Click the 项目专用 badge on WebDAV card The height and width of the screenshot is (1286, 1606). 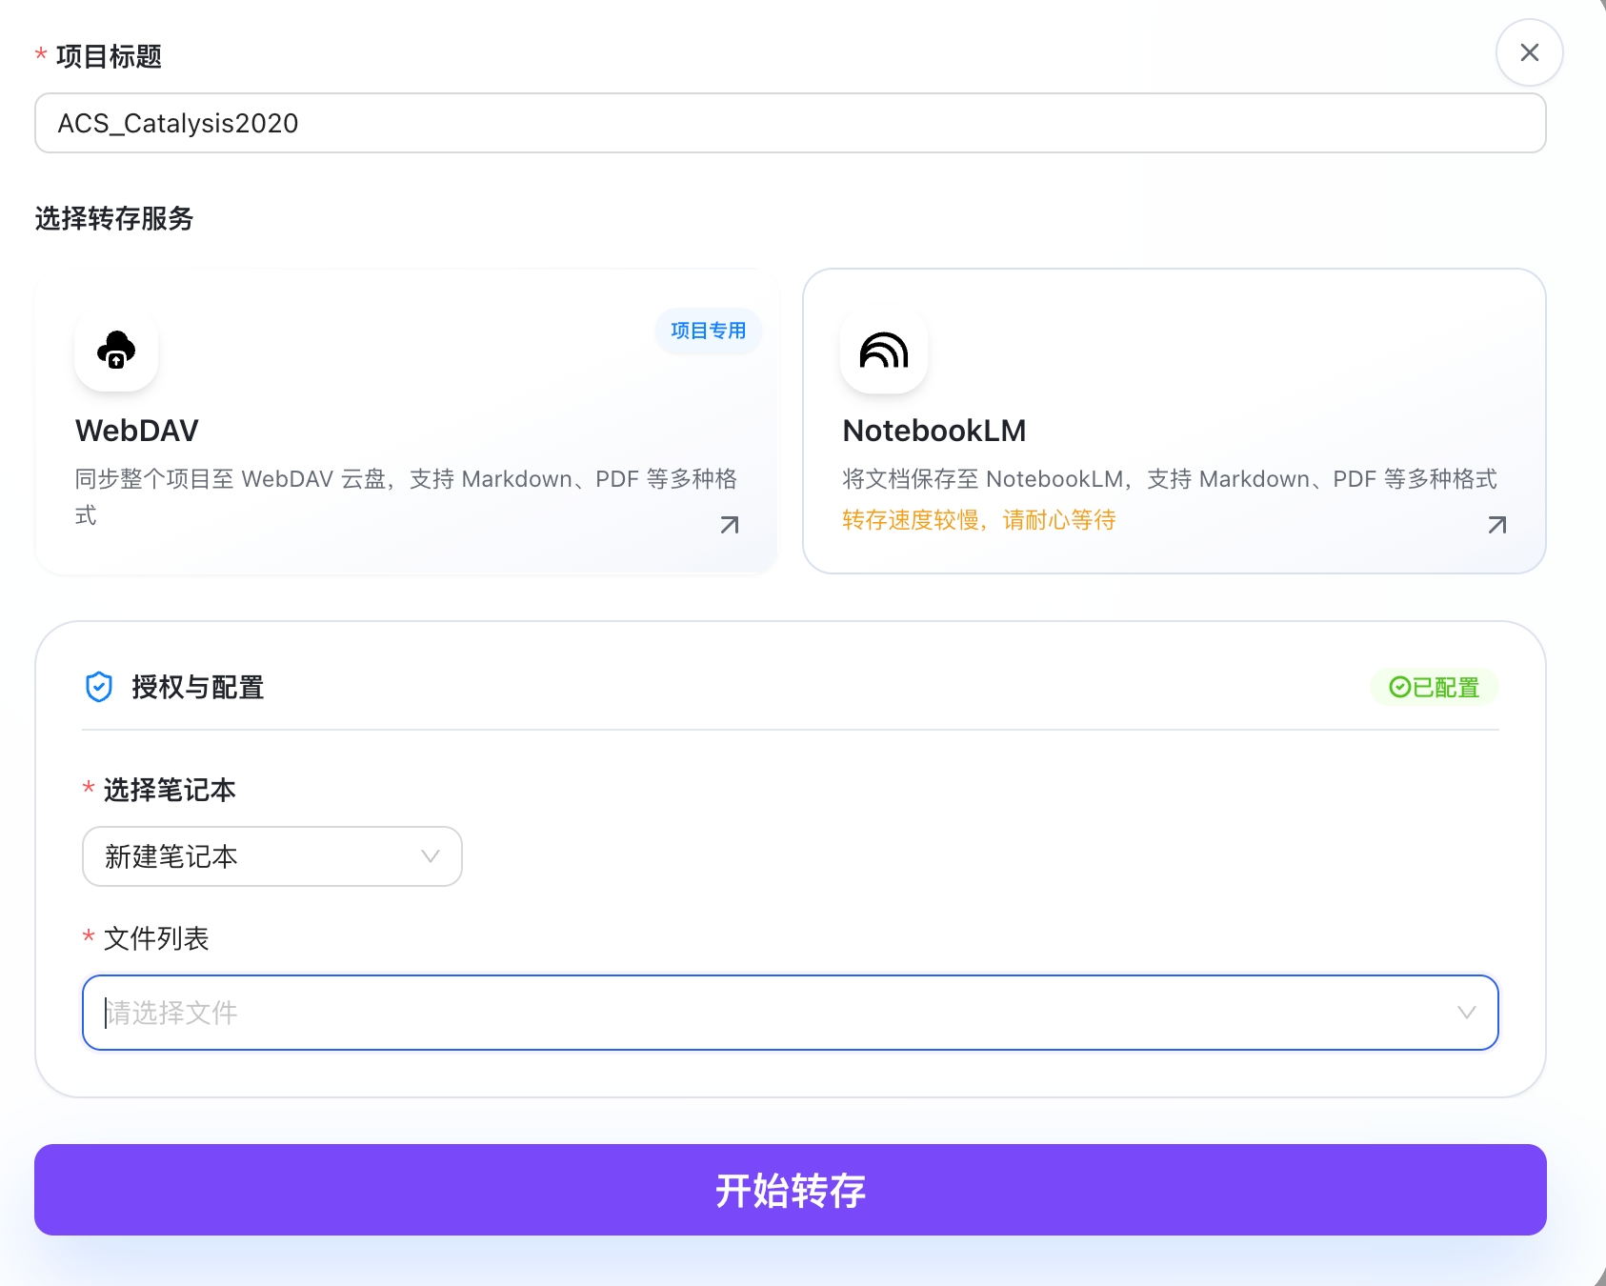[x=708, y=332]
